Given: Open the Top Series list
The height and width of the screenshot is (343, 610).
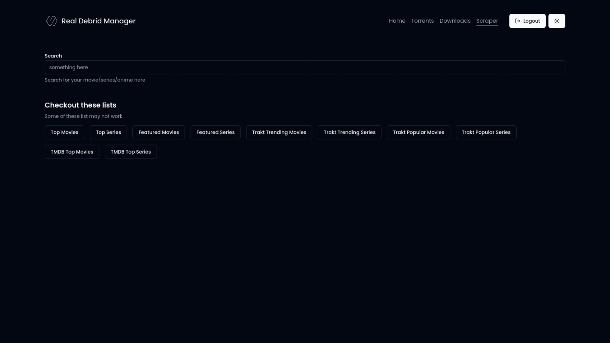Looking at the screenshot, I should 108,132.
